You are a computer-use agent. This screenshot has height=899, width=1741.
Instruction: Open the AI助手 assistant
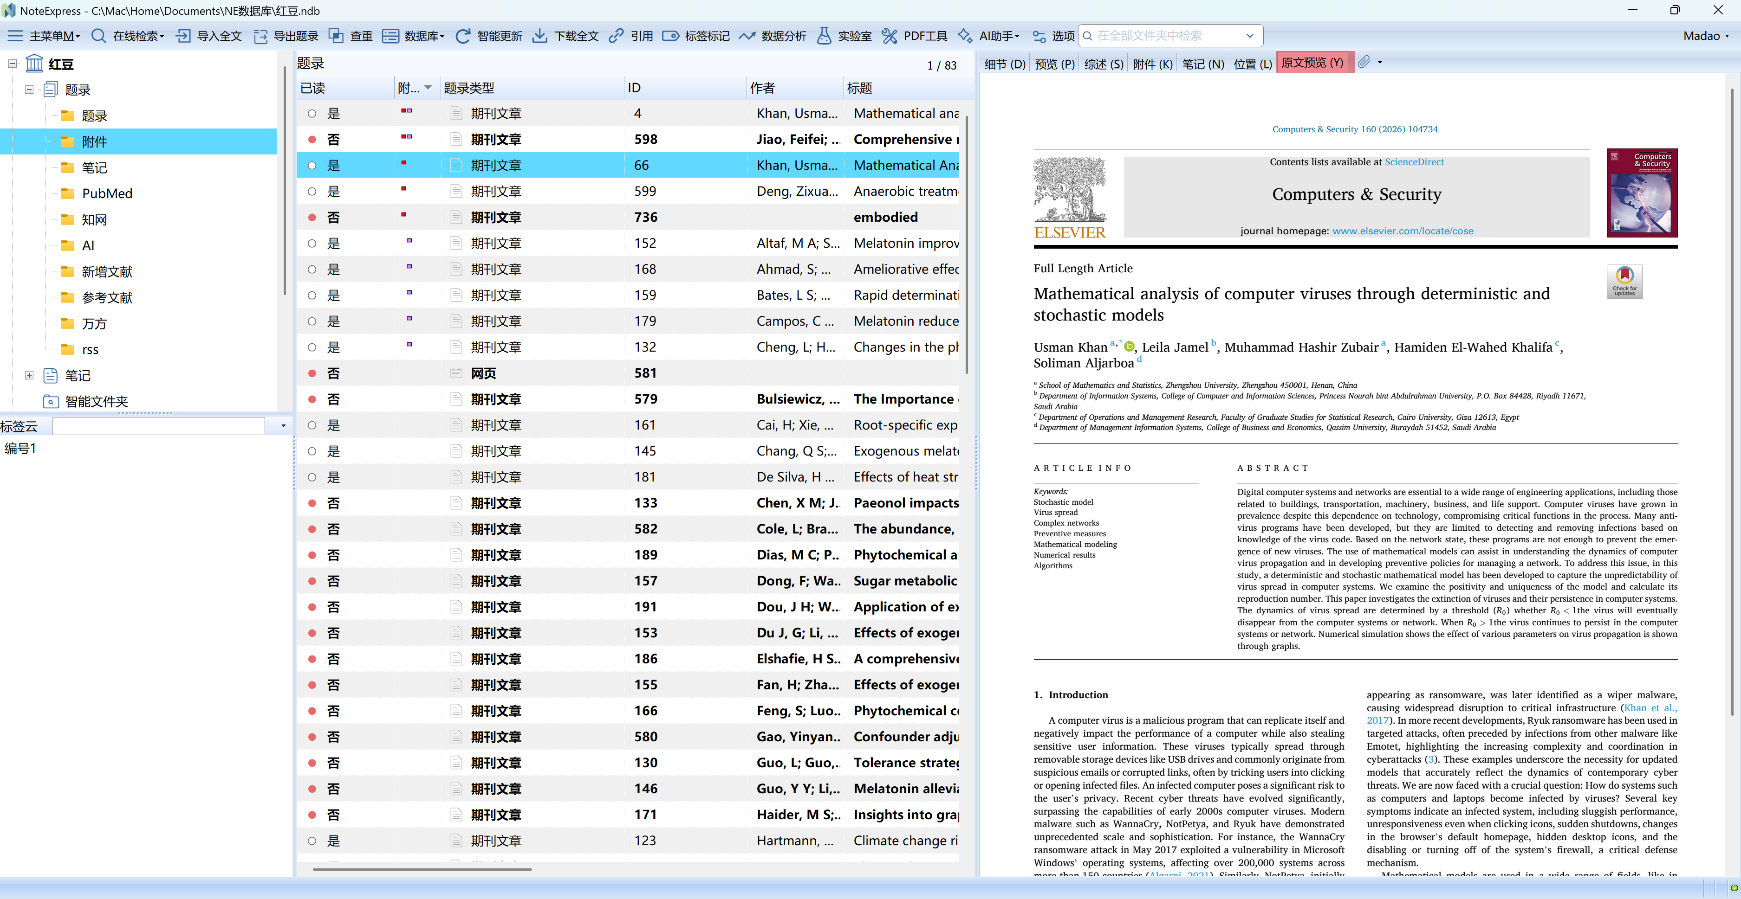[988, 36]
